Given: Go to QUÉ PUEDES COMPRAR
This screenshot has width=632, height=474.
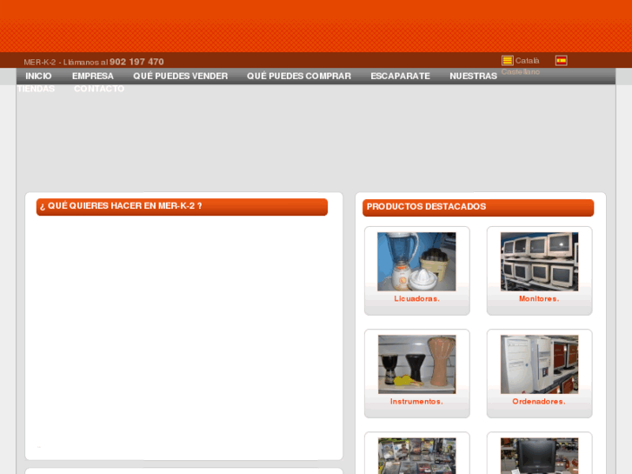Looking at the screenshot, I should coord(299,76).
